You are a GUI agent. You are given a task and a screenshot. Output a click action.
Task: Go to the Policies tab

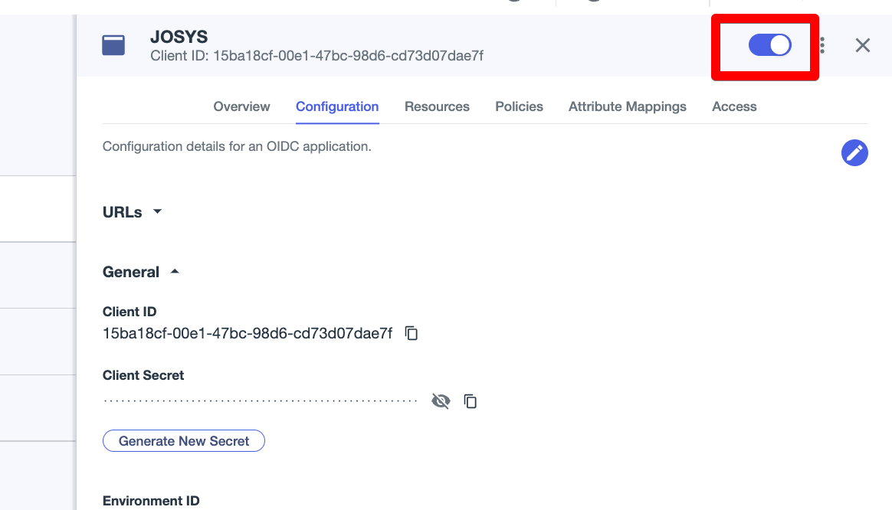tap(519, 106)
